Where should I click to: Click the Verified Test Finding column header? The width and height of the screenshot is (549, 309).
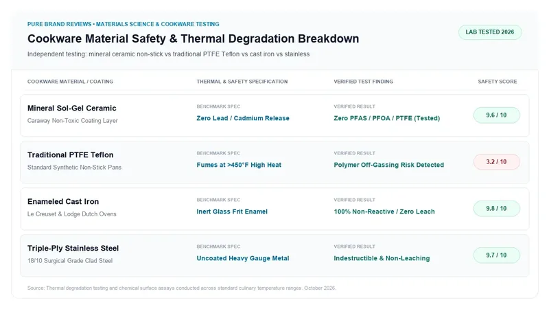coord(364,82)
